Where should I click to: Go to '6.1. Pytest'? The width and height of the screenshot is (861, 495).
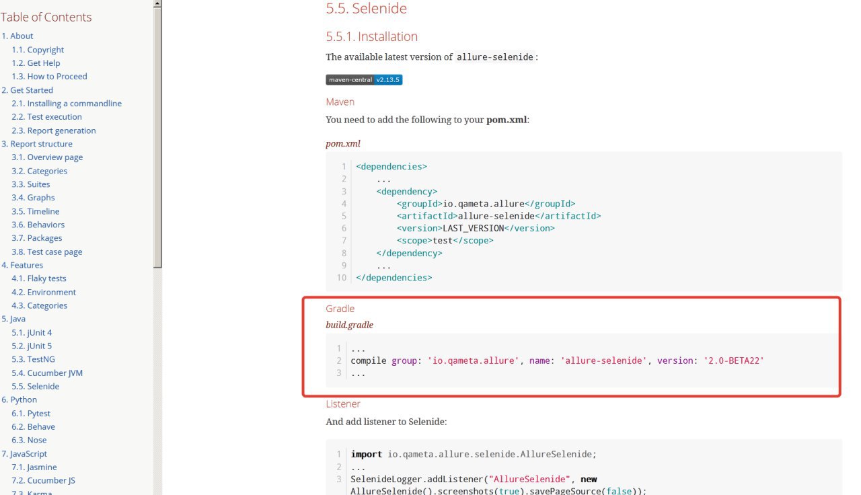(x=31, y=413)
